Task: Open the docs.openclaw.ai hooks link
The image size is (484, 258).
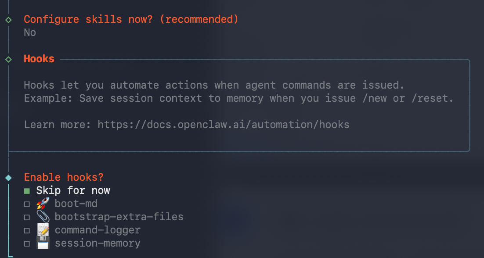Action: (223, 125)
